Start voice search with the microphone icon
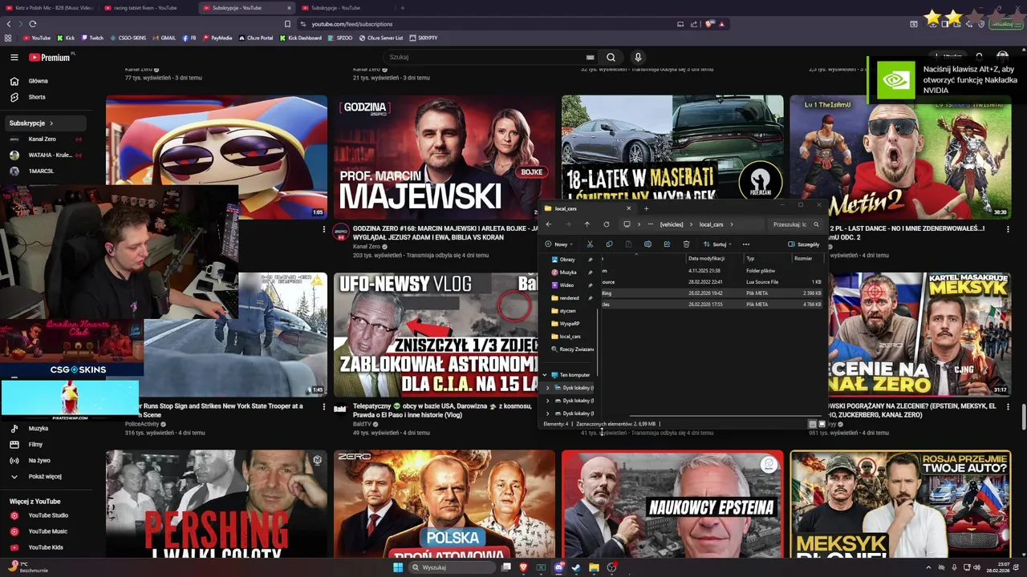Image resolution: width=1027 pixels, height=577 pixels. [638, 58]
